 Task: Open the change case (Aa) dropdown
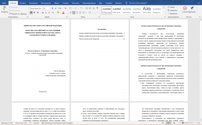click(60, 8)
